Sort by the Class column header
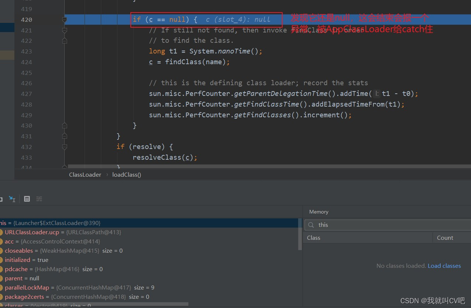Image resolution: width=471 pixels, height=308 pixels. point(314,238)
